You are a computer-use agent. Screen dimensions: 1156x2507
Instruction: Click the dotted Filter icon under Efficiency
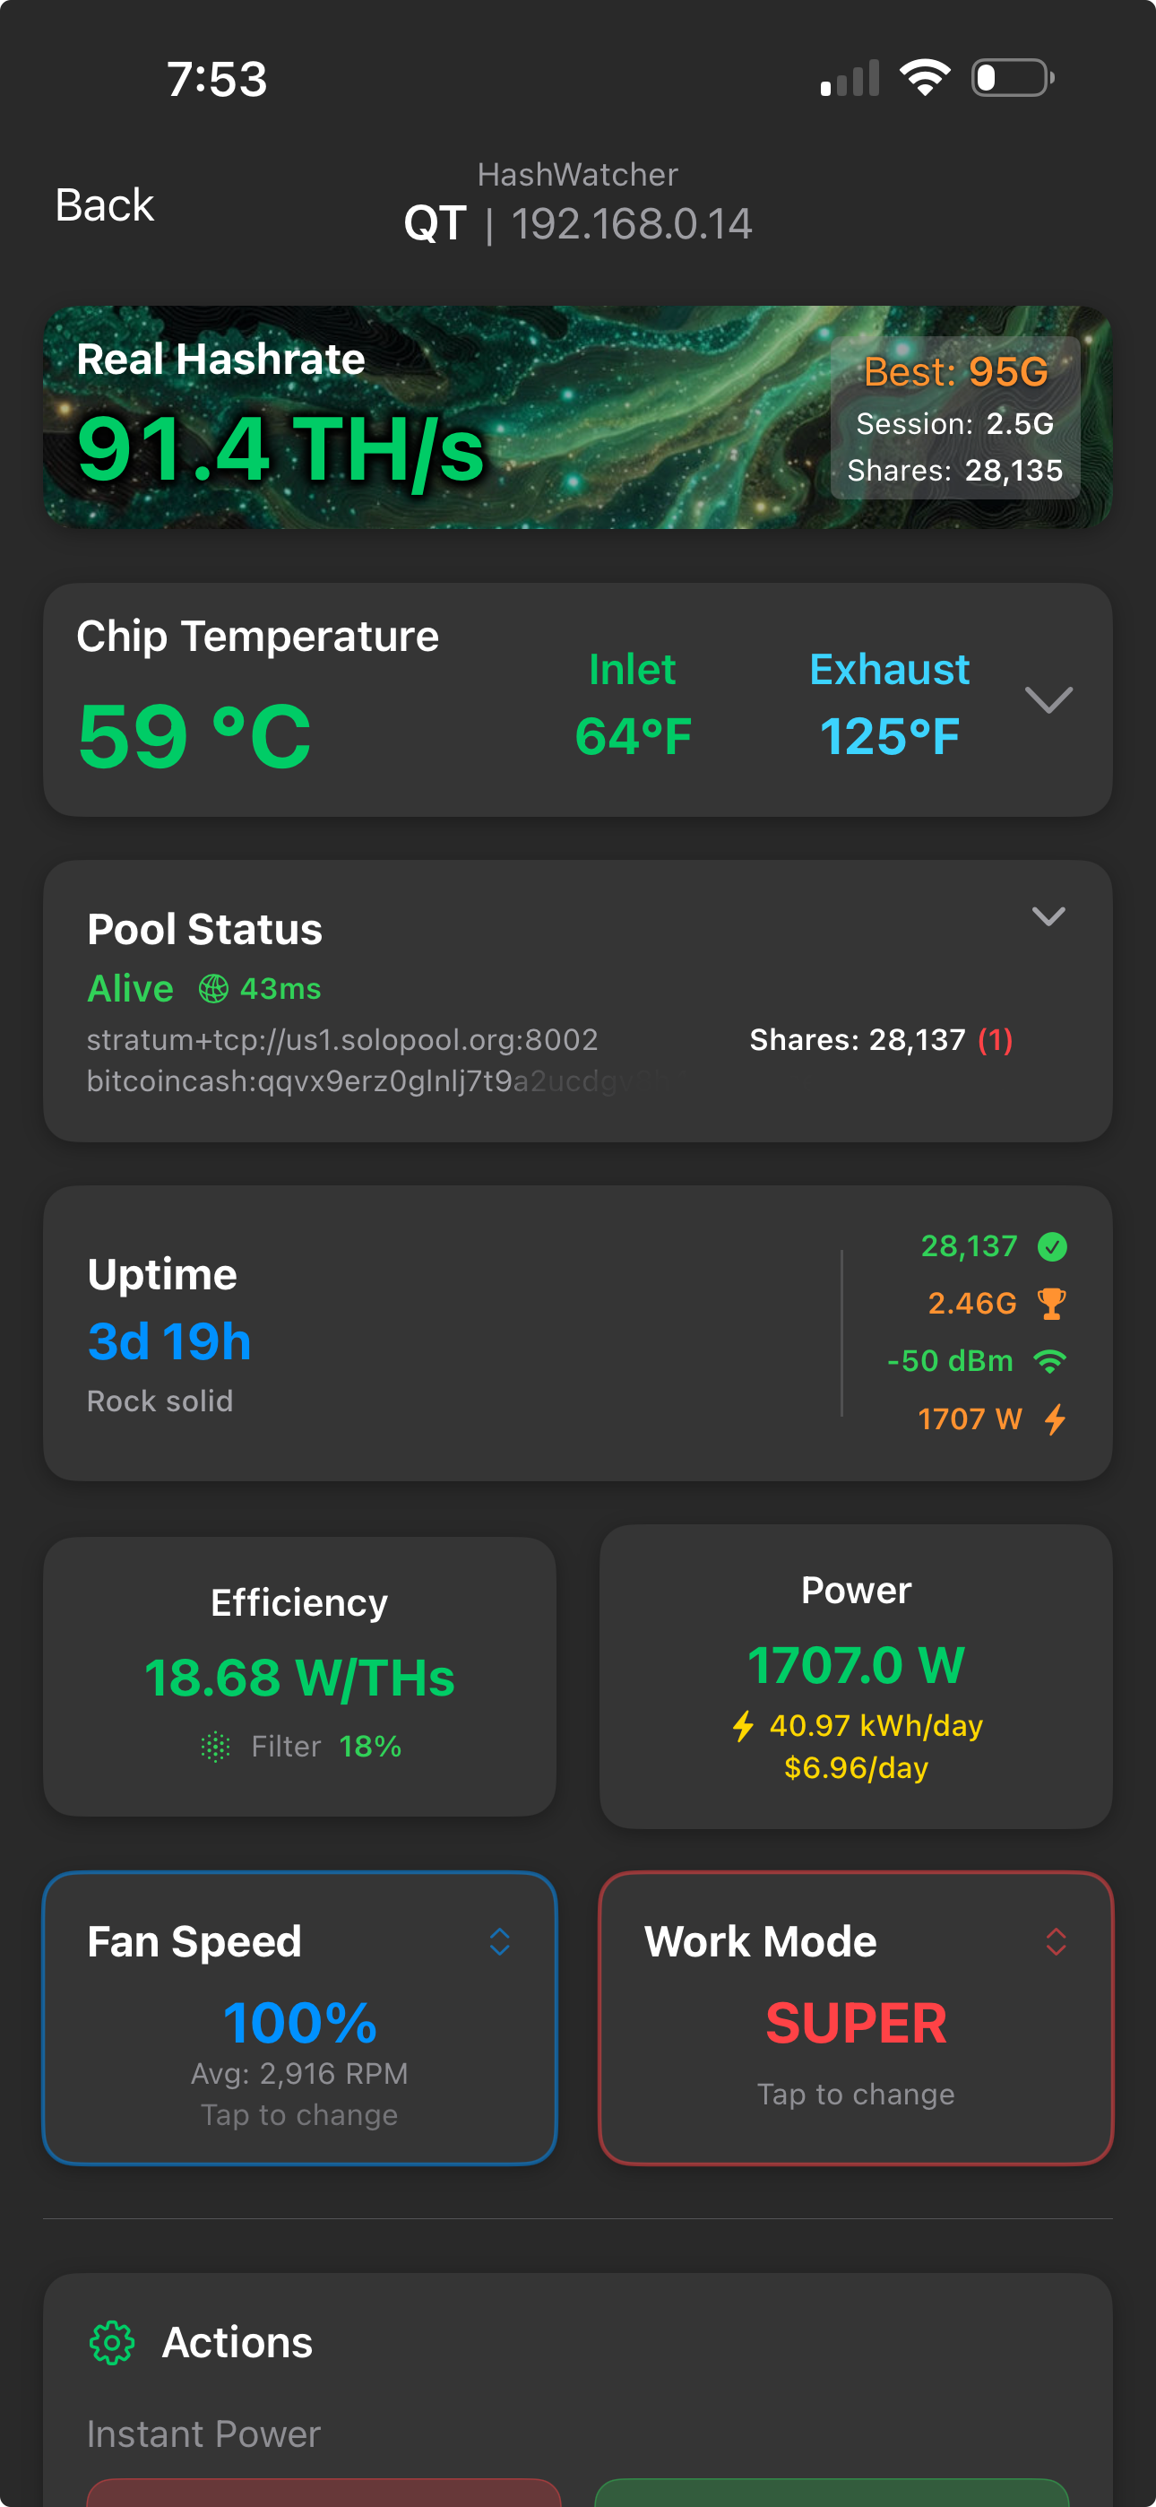pyautogui.click(x=215, y=1747)
